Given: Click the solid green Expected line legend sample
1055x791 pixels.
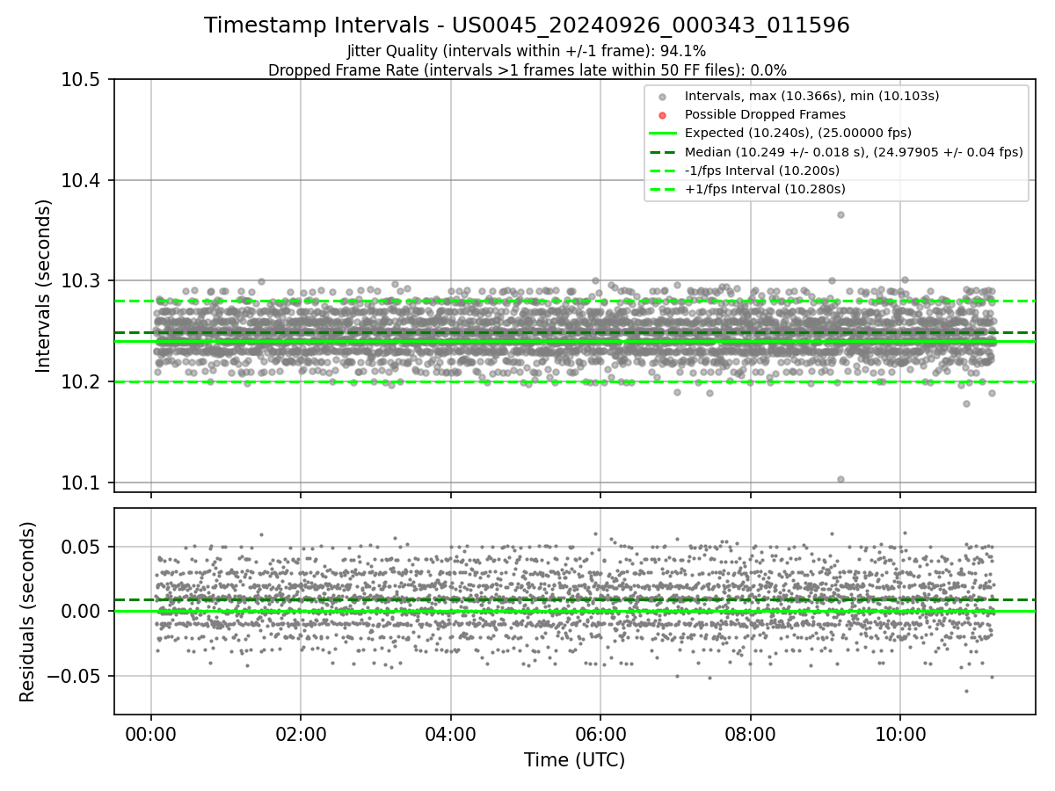Looking at the screenshot, I should (663, 133).
